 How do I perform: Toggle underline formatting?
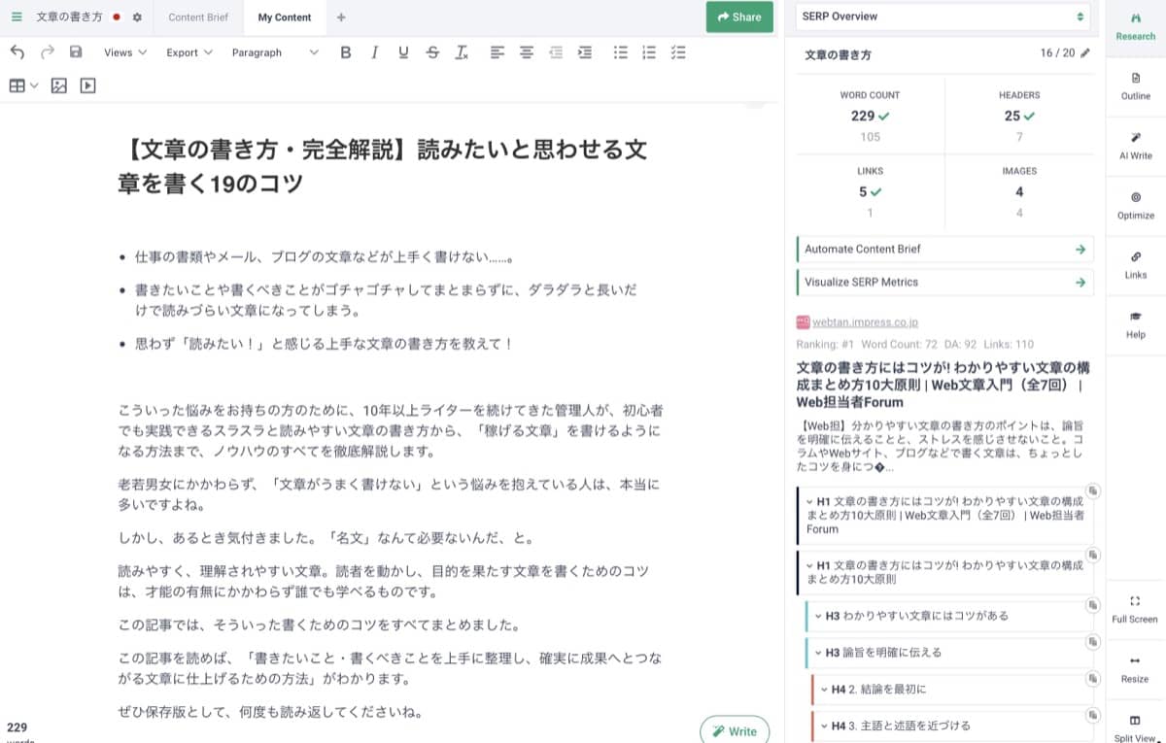pyautogui.click(x=403, y=52)
